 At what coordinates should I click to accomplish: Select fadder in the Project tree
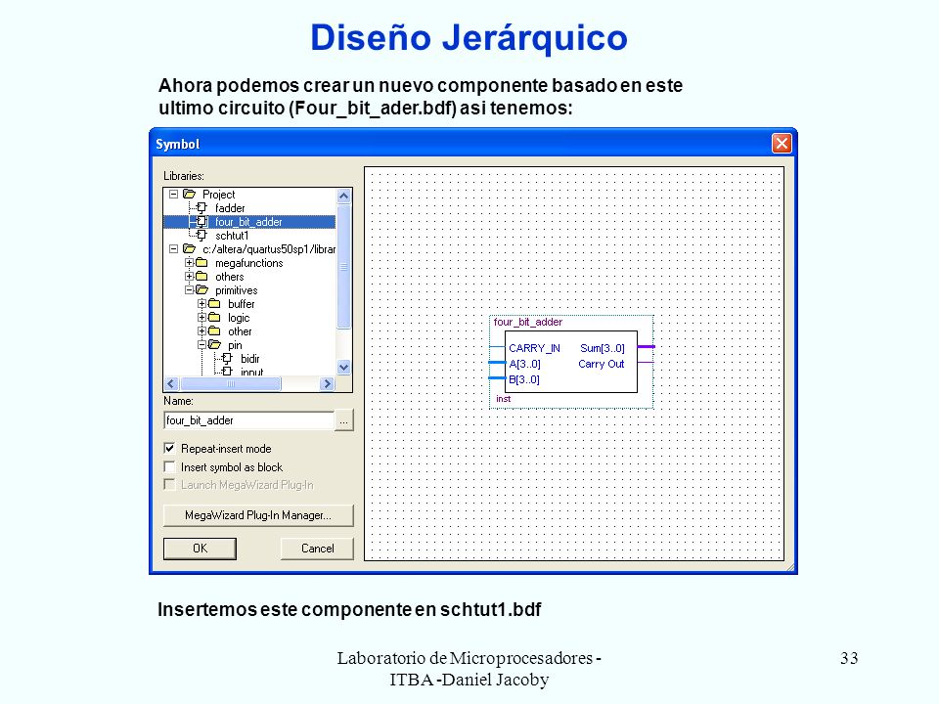coord(230,207)
